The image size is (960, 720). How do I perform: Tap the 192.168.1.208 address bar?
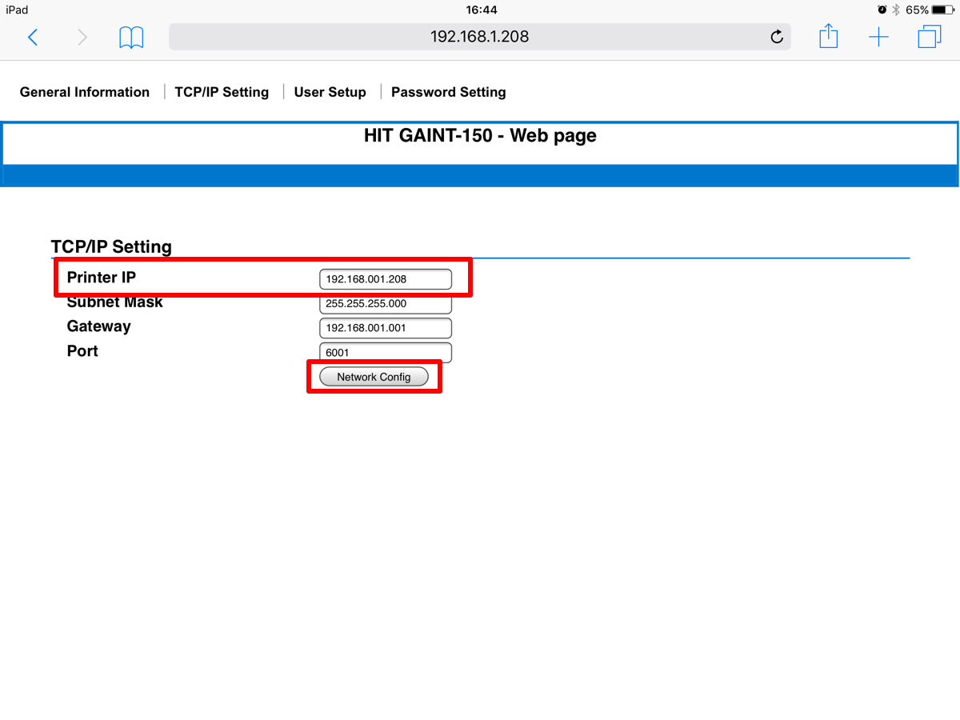(x=478, y=37)
